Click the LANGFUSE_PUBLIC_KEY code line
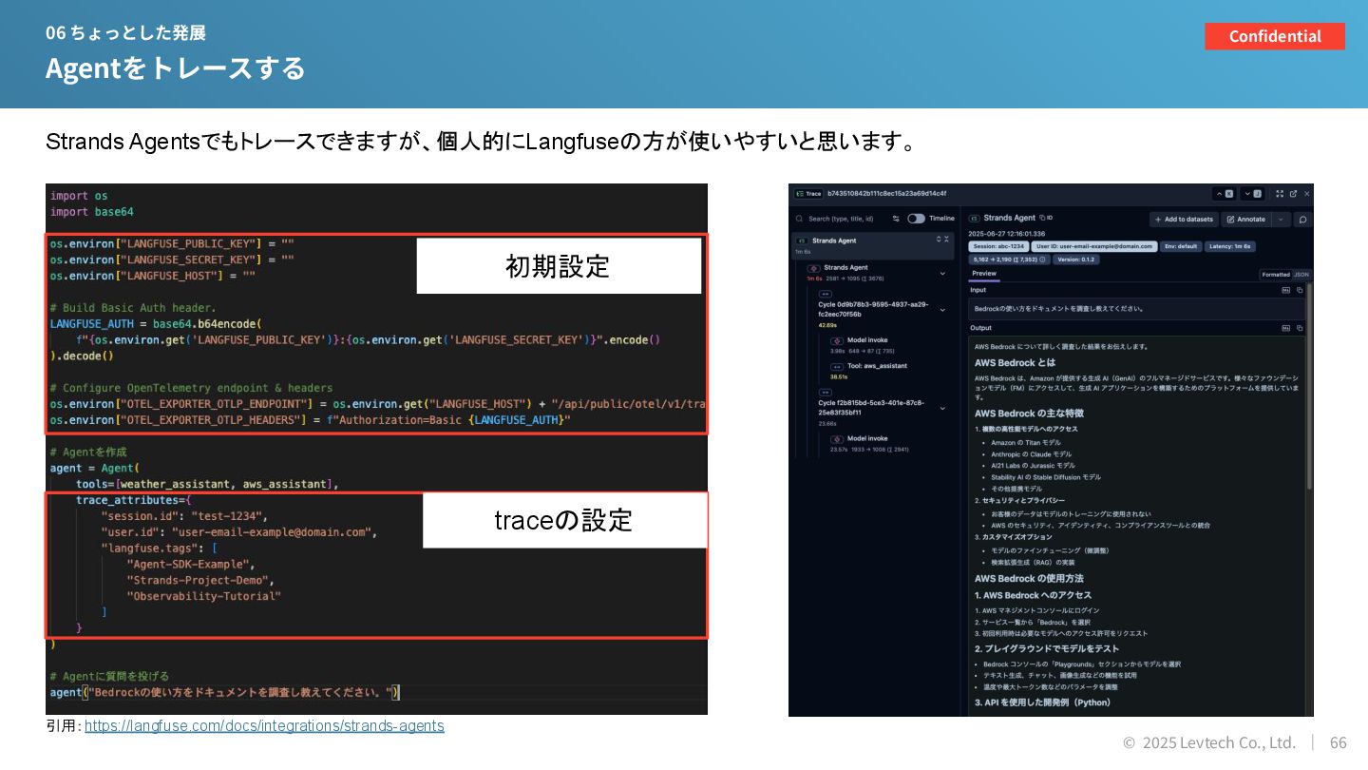The width and height of the screenshot is (1368, 770). click(172, 243)
